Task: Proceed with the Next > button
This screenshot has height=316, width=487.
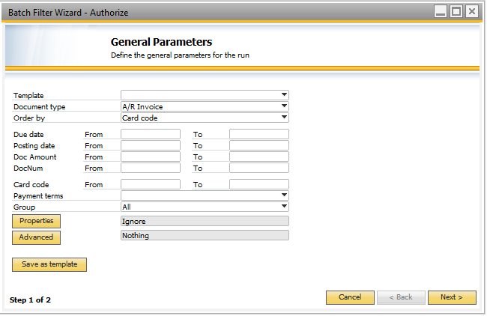Action: (452, 297)
